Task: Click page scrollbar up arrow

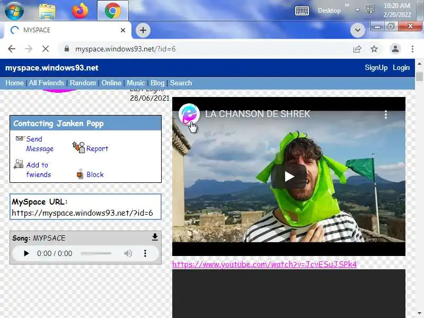Action: (419, 64)
